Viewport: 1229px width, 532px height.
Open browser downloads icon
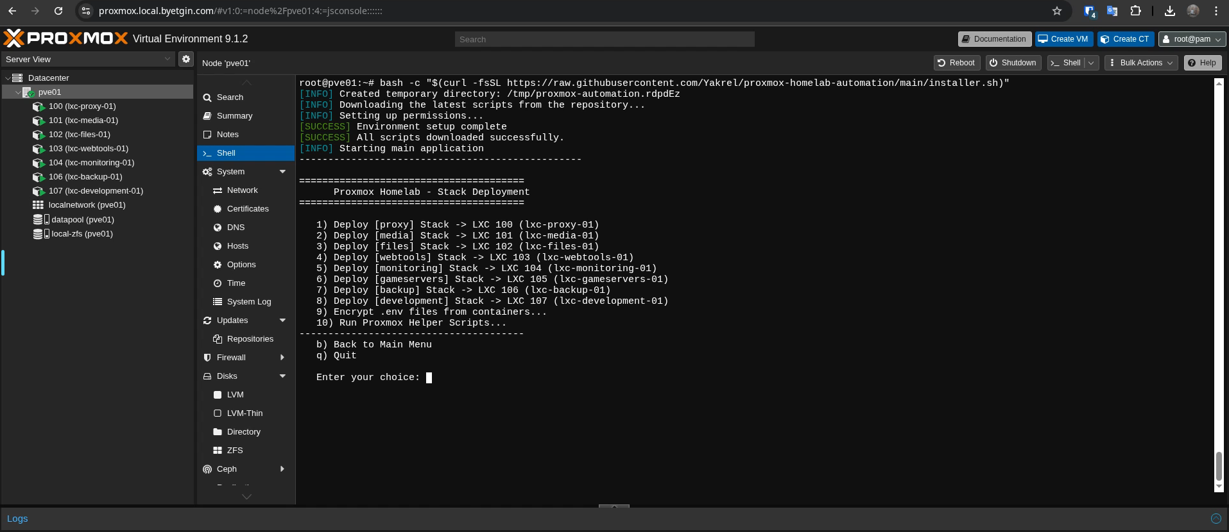[x=1169, y=11]
